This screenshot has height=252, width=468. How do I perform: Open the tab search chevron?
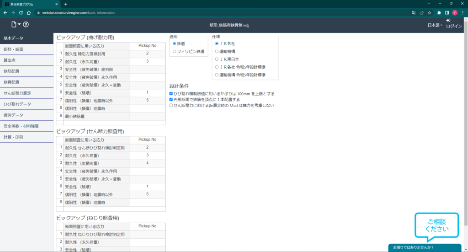point(429,4)
